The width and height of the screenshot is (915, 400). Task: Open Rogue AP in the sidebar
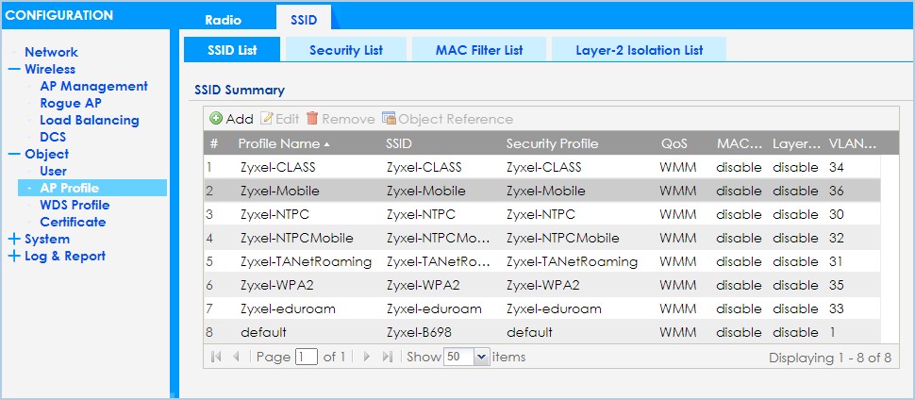pyautogui.click(x=70, y=104)
